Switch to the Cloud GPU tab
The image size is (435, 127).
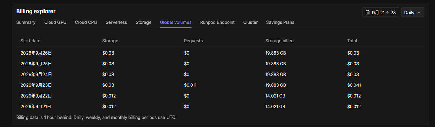(55, 22)
